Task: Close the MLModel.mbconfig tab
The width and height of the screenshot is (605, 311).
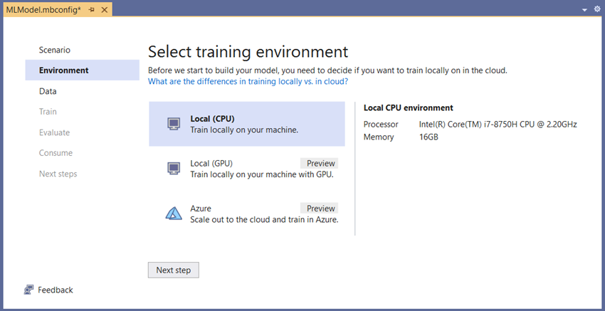Action: coord(104,10)
